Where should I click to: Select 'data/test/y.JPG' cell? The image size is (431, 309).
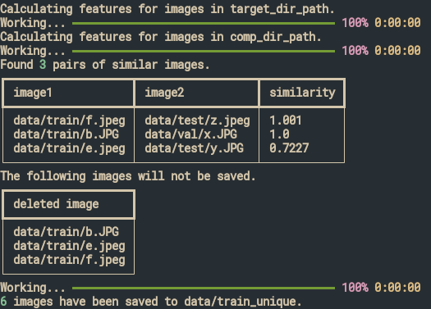[194, 148]
